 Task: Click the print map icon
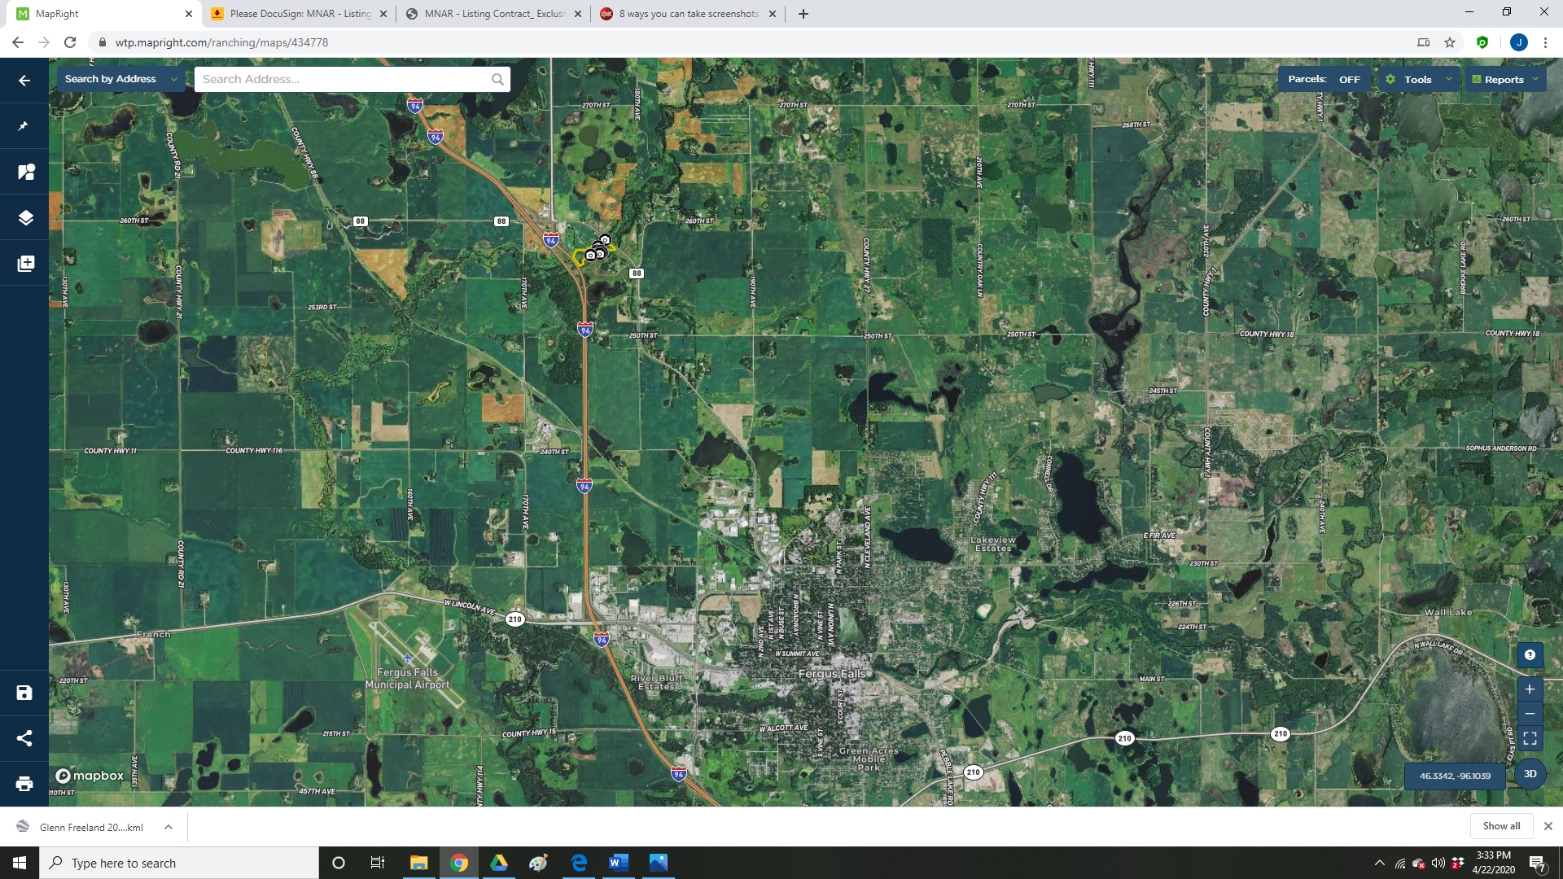pyautogui.click(x=24, y=784)
